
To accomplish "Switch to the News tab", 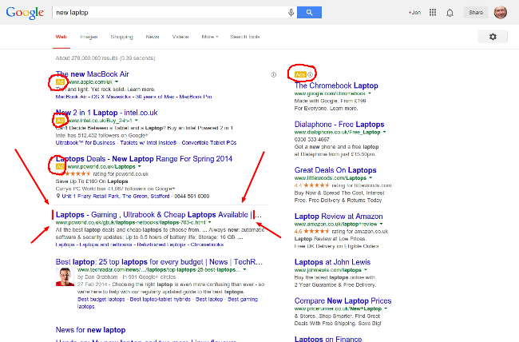I will (x=153, y=37).
